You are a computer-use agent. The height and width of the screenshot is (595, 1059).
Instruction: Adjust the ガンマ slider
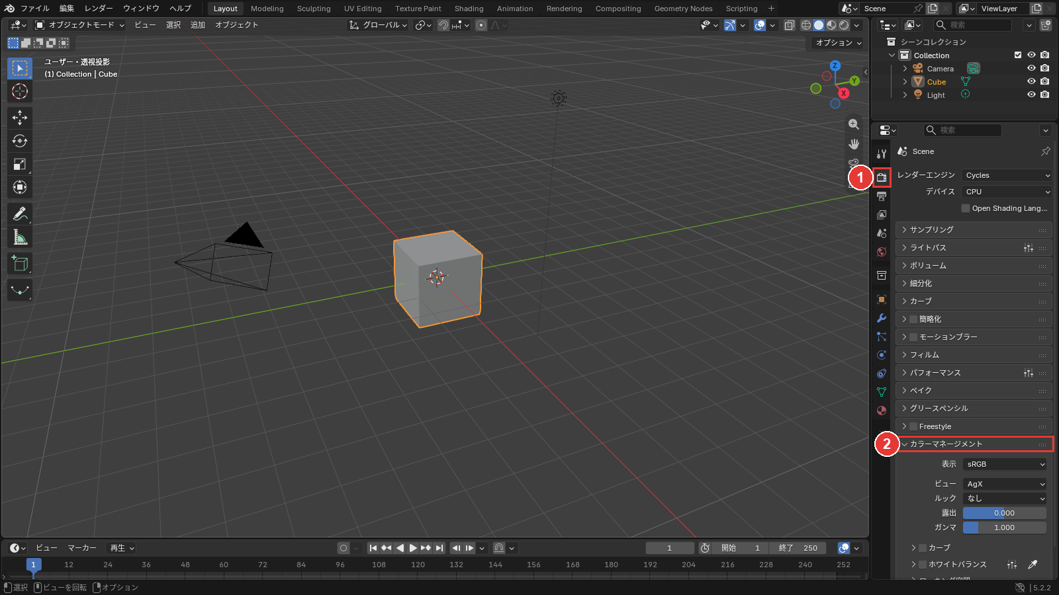click(1005, 528)
